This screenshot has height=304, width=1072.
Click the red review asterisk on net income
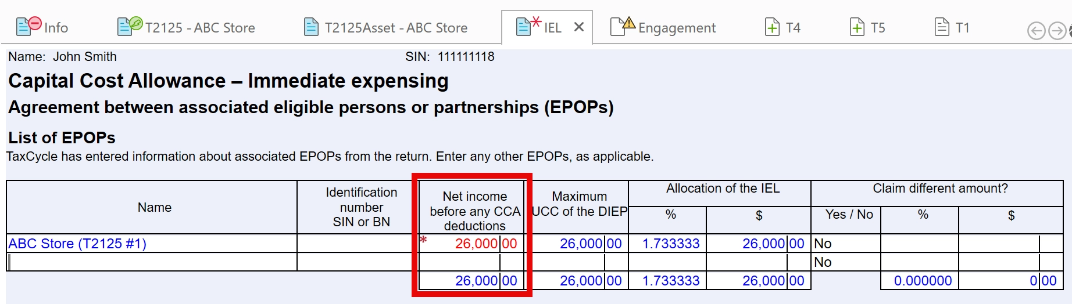(423, 240)
